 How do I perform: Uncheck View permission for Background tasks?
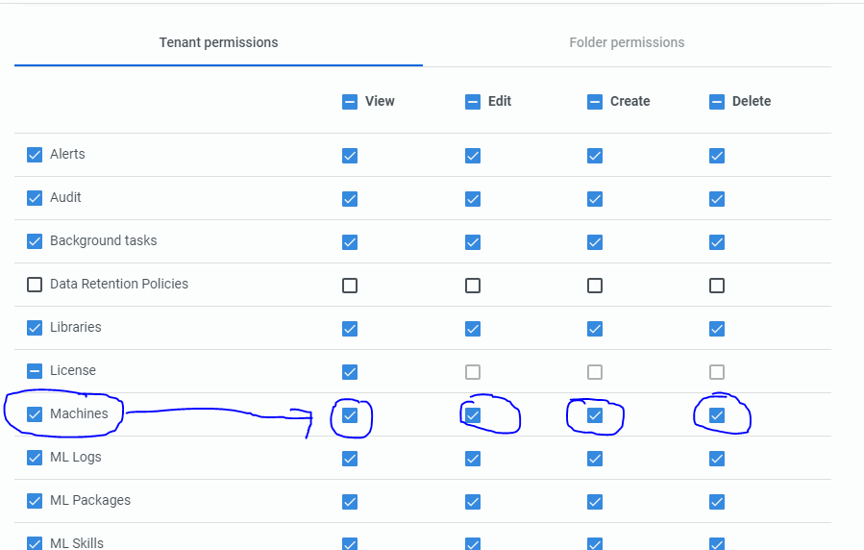tap(350, 242)
